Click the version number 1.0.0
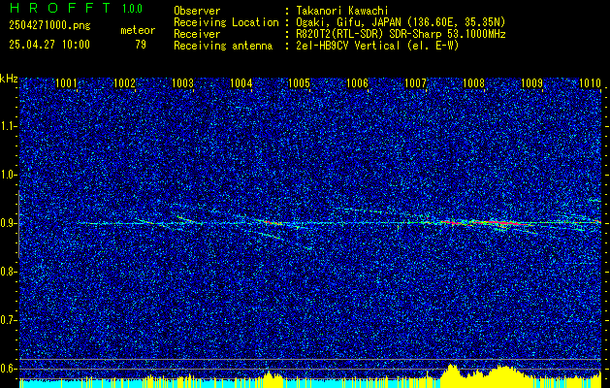 [x=132, y=8]
